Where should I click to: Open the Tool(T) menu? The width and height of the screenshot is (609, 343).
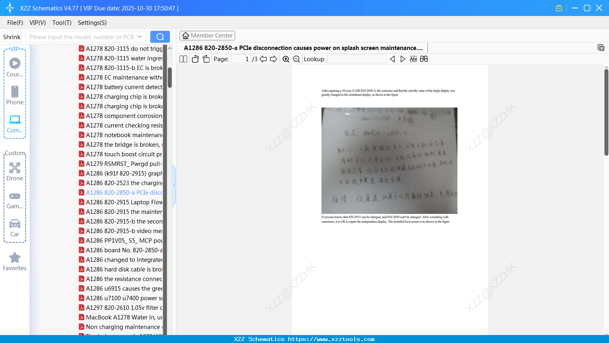(x=62, y=23)
